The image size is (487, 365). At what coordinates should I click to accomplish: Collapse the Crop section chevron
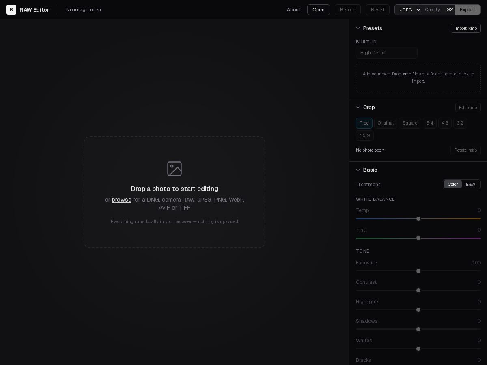coord(358,107)
